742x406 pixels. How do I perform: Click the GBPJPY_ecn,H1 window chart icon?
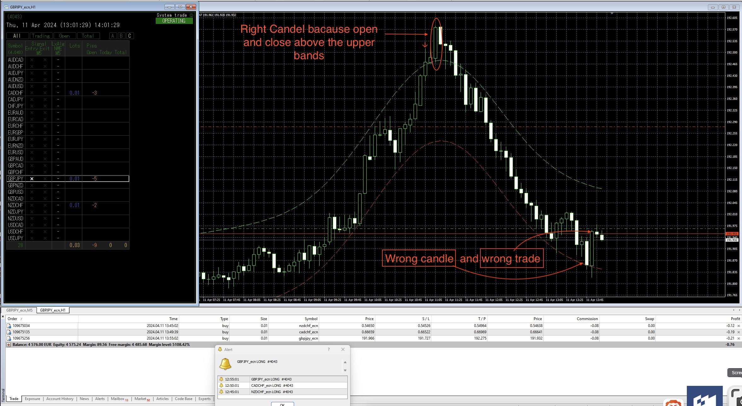(6, 7)
